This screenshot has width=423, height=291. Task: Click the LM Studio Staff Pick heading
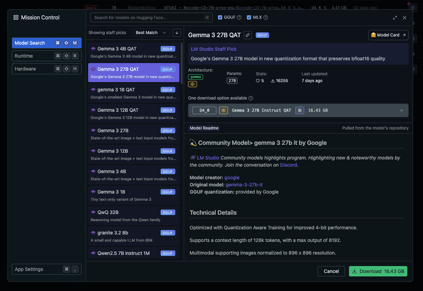(214, 49)
